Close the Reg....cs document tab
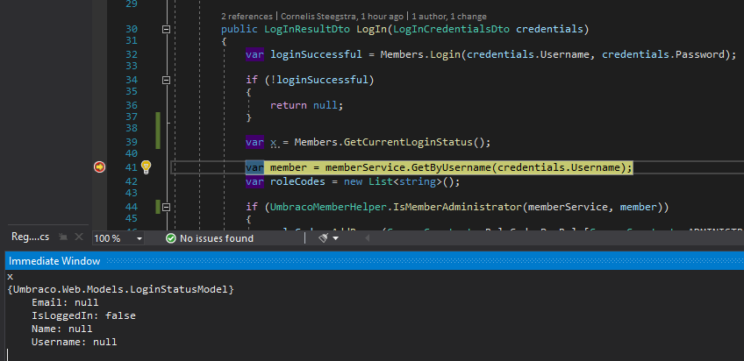 [80, 238]
